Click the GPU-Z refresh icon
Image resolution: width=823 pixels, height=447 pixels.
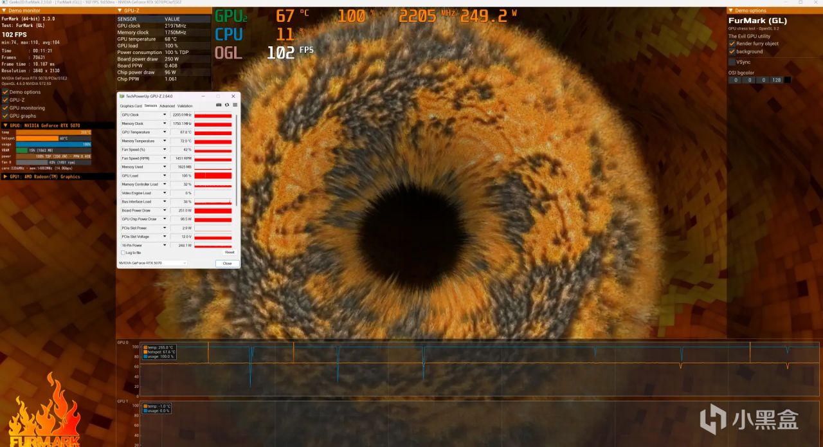227,105
